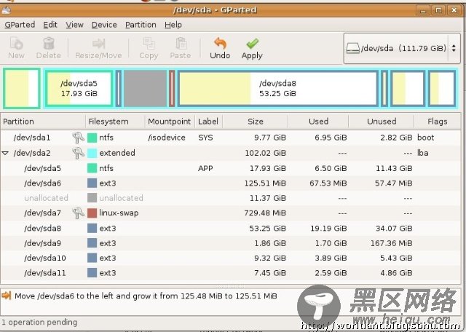Select the /dev/sda8 row
Viewport: 466px width, 332px height.
point(231,229)
